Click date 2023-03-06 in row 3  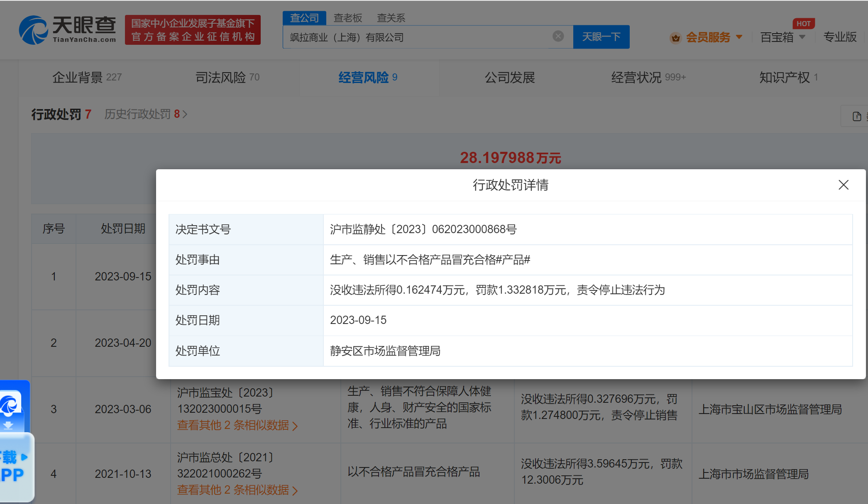(123, 409)
